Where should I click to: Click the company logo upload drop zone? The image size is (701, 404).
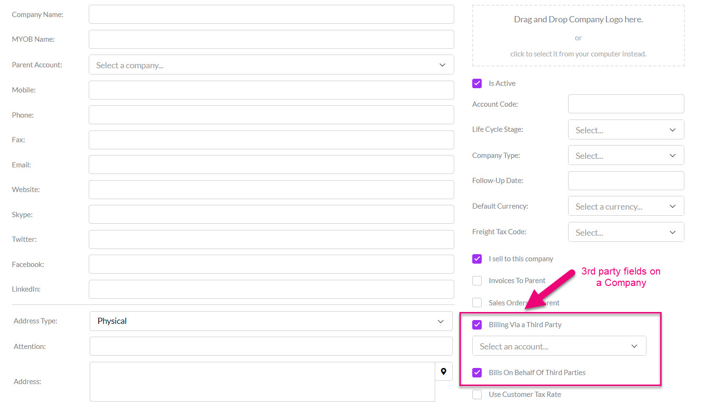(x=578, y=36)
